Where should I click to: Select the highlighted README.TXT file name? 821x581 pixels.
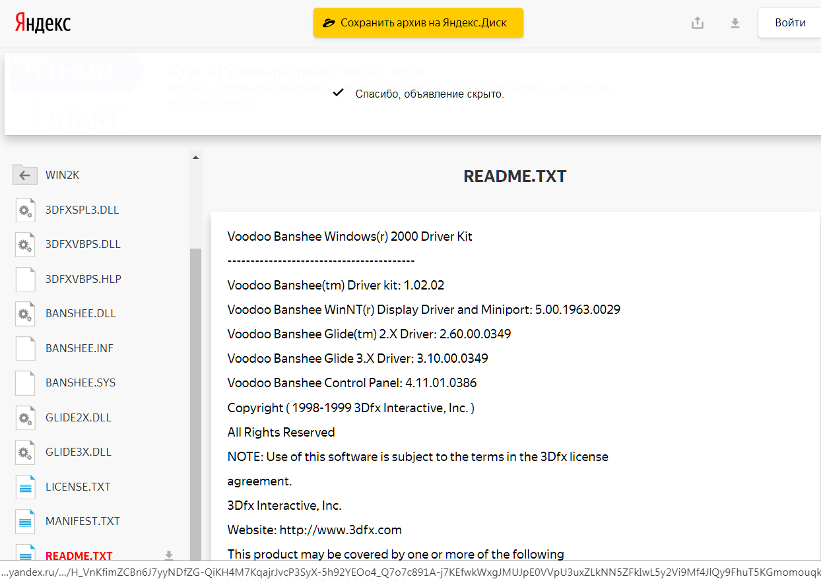[x=79, y=556]
